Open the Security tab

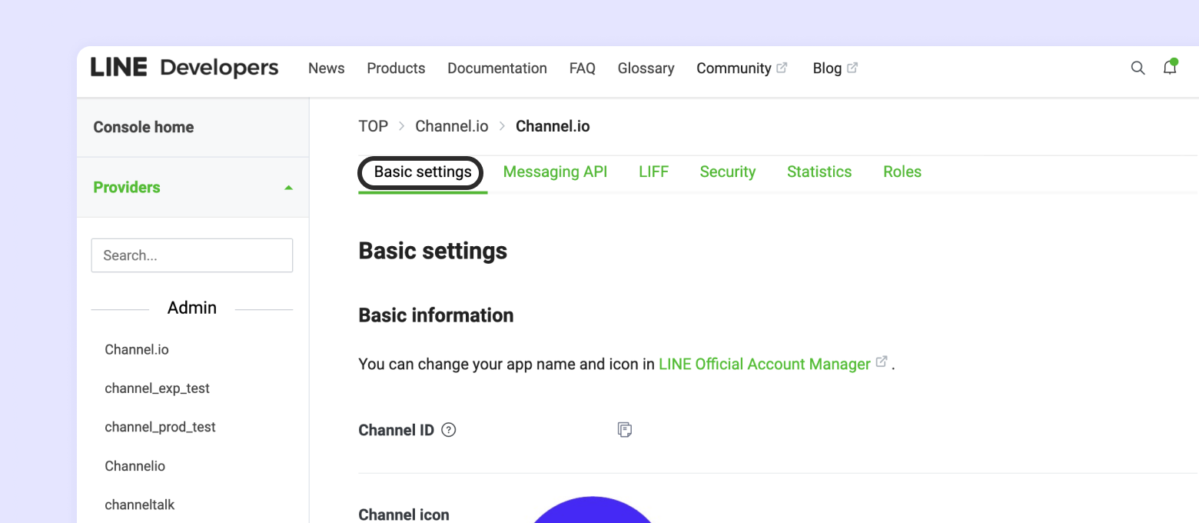727,172
